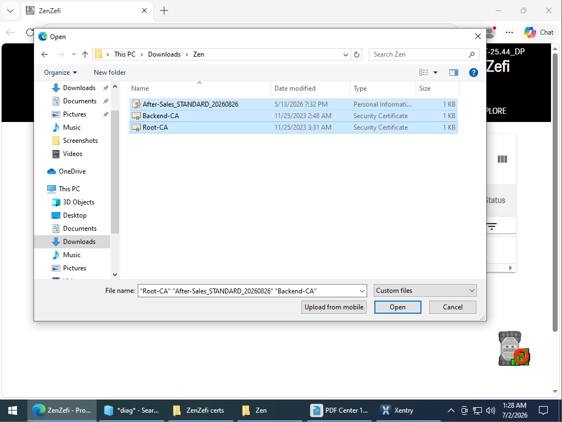The image size is (562, 422).
Task: Go up one folder level
Action: (85, 54)
